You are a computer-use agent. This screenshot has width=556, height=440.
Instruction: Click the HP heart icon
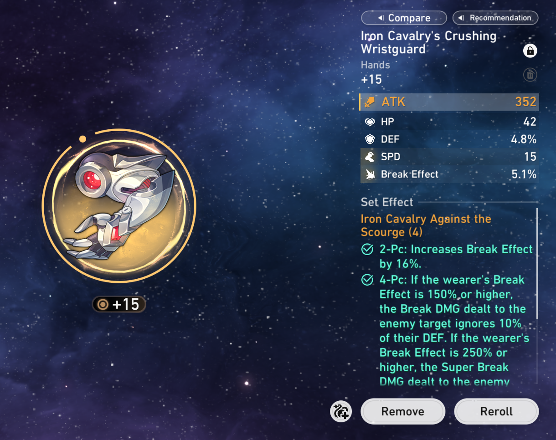[x=370, y=122]
